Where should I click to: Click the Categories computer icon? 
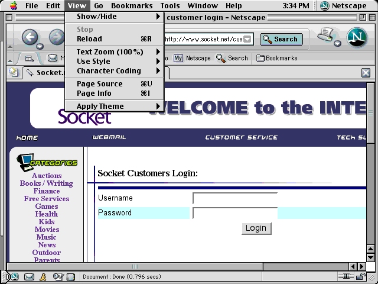point(25,162)
